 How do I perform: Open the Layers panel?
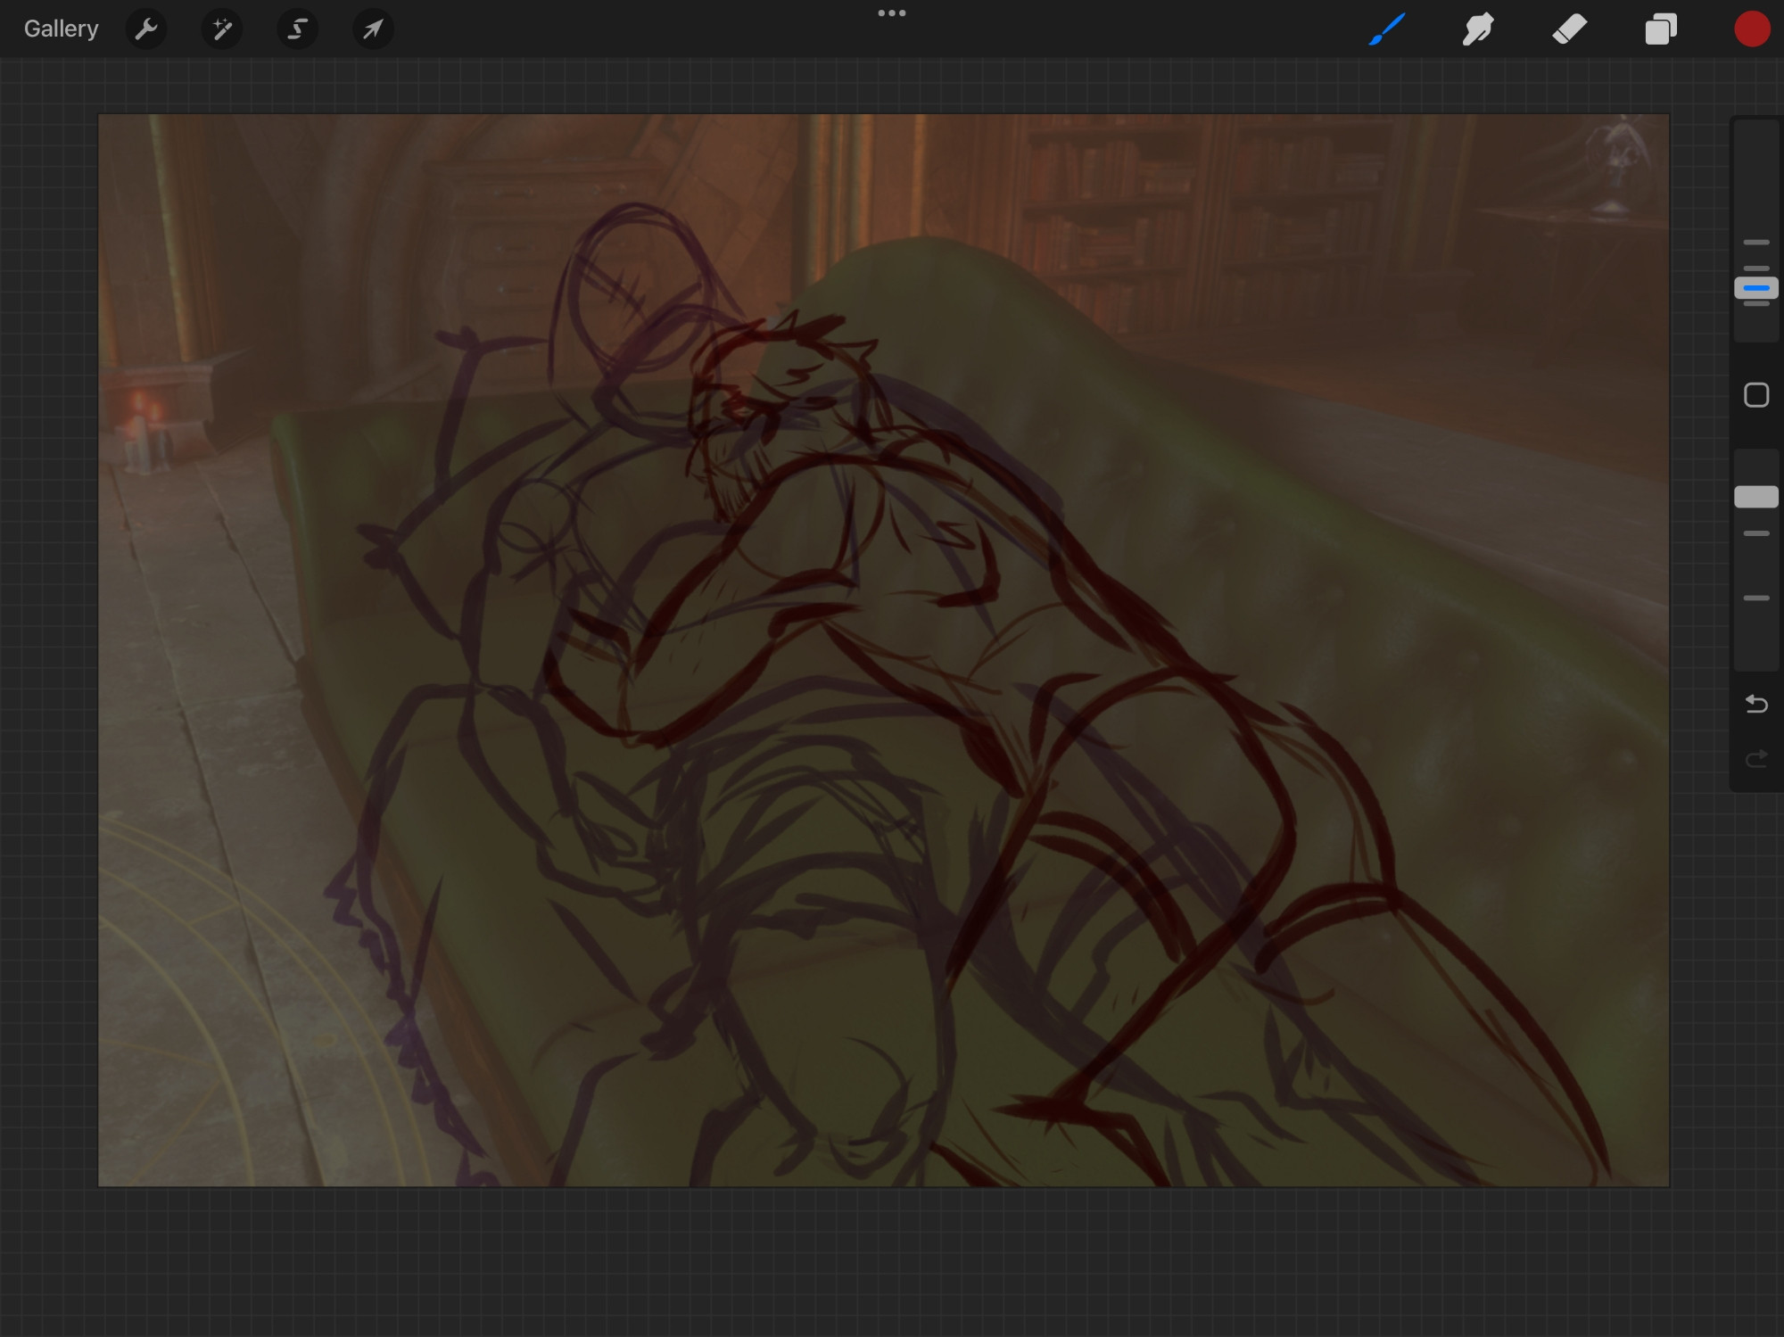pos(1661,29)
